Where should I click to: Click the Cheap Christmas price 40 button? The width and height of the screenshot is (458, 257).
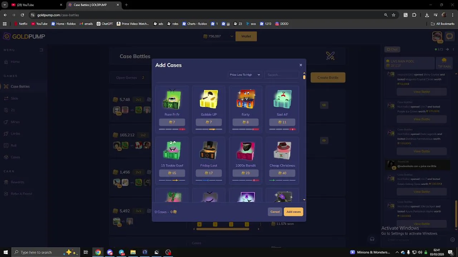(x=282, y=173)
